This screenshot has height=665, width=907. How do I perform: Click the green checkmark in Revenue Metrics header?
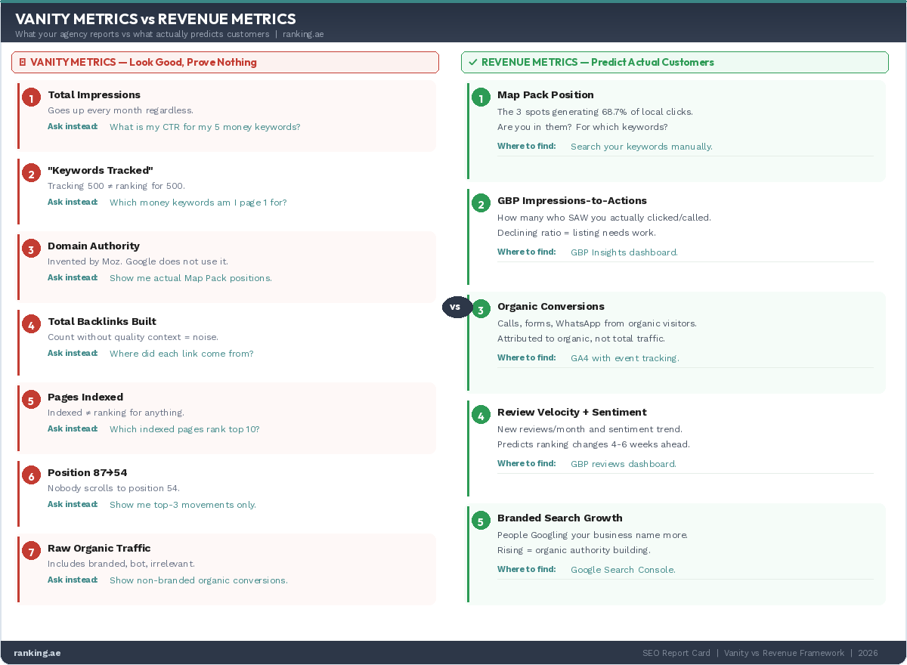(x=472, y=63)
